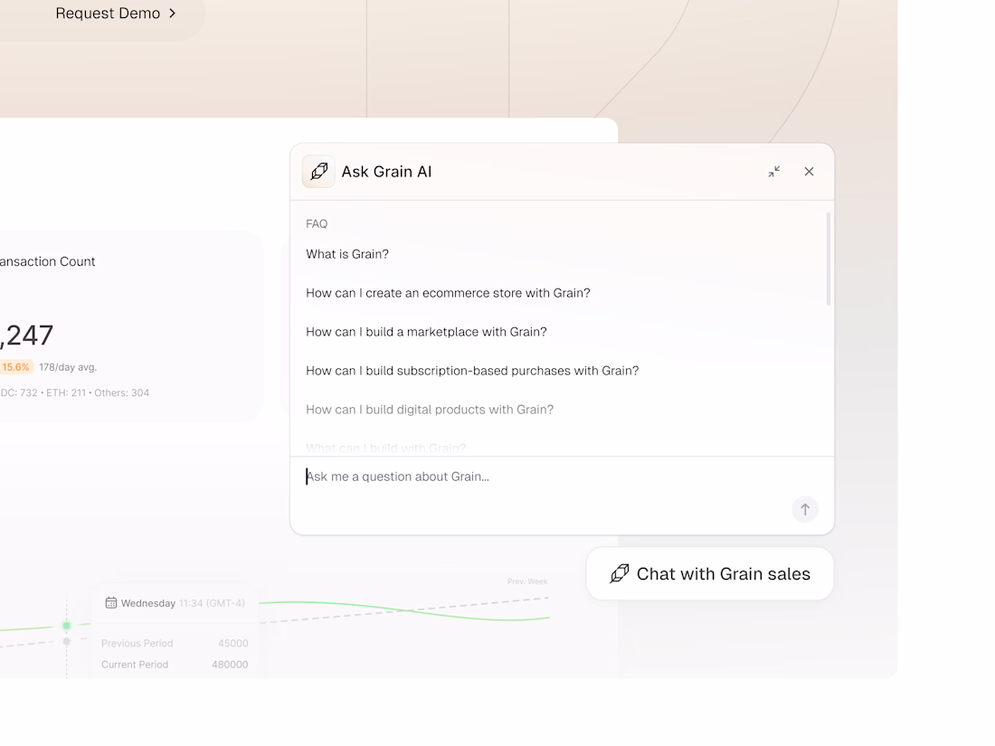The width and height of the screenshot is (995, 746).
Task: Select the "What is Grain?" question
Action: (347, 254)
